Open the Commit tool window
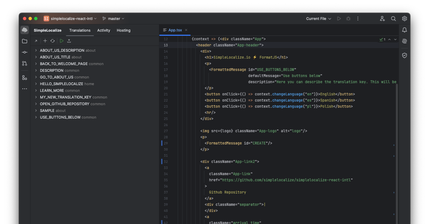429x224 pixels. click(x=24, y=52)
